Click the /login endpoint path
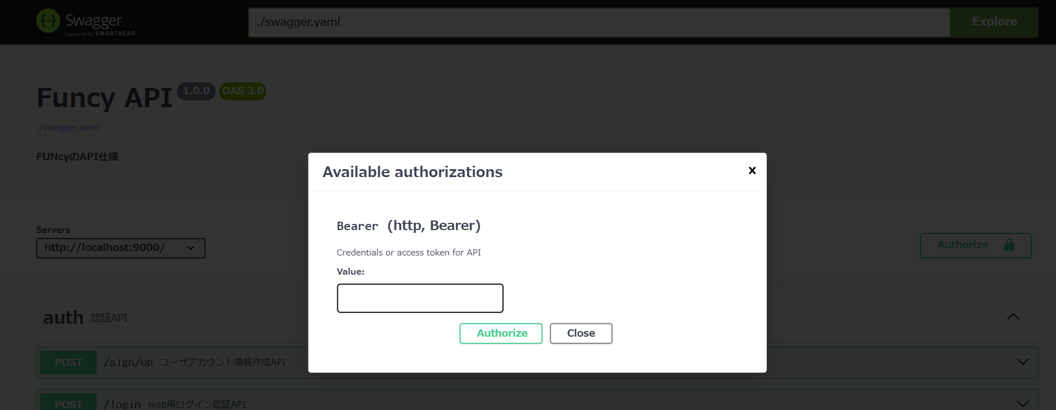The image size is (1056, 410). pos(122,404)
